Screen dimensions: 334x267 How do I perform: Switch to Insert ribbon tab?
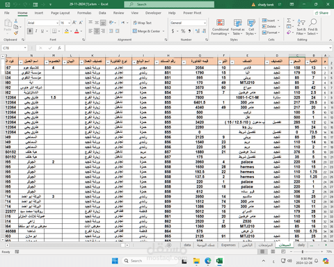pyautogui.click(x=39, y=13)
